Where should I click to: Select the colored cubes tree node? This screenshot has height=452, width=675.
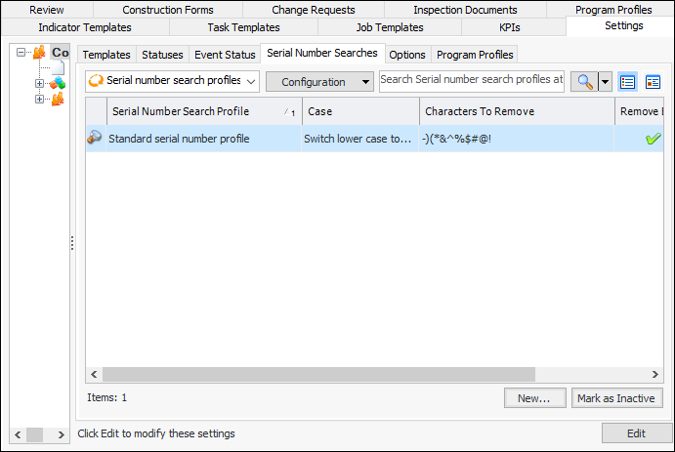click(x=58, y=83)
